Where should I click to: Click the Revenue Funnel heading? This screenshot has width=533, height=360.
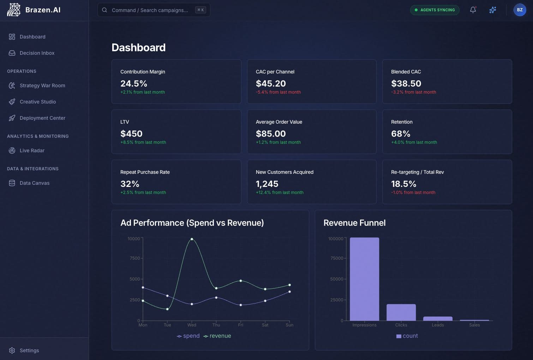354,223
